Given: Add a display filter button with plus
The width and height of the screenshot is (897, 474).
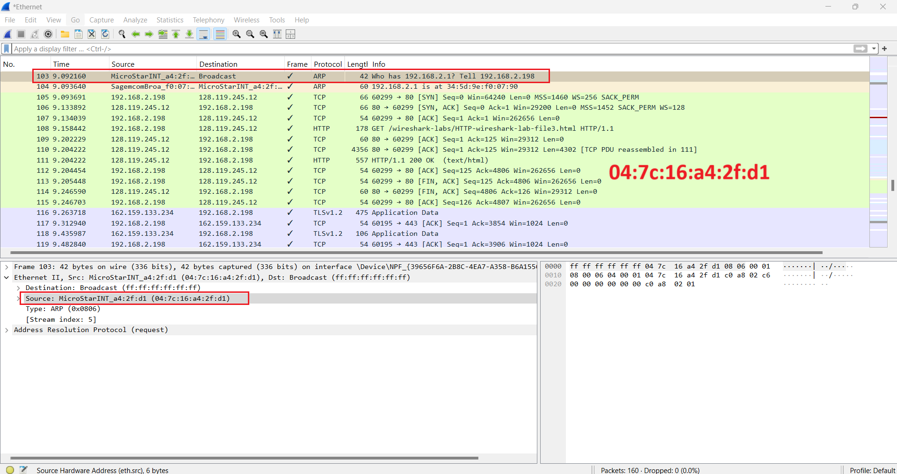Looking at the screenshot, I should [x=884, y=49].
